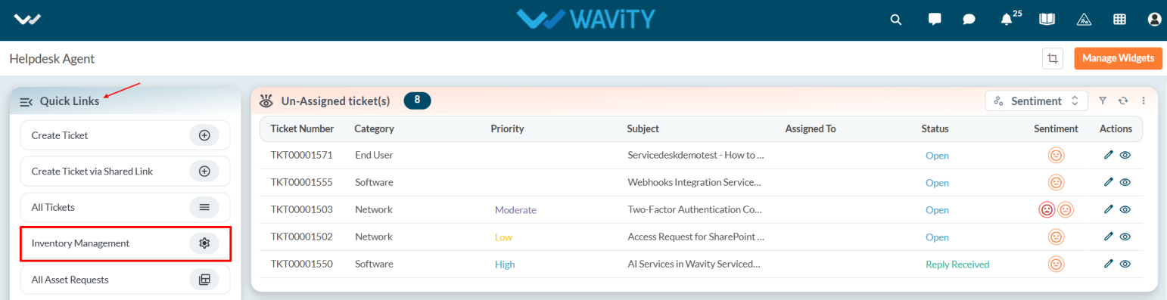Select ticket number TKT00001550
Image resolution: width=1167 pixels, height=300 pixels.
point(302,264)
